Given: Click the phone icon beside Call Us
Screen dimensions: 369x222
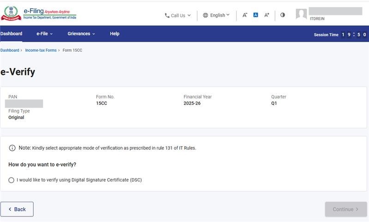Looking at the screenshot, I should 167,15.
